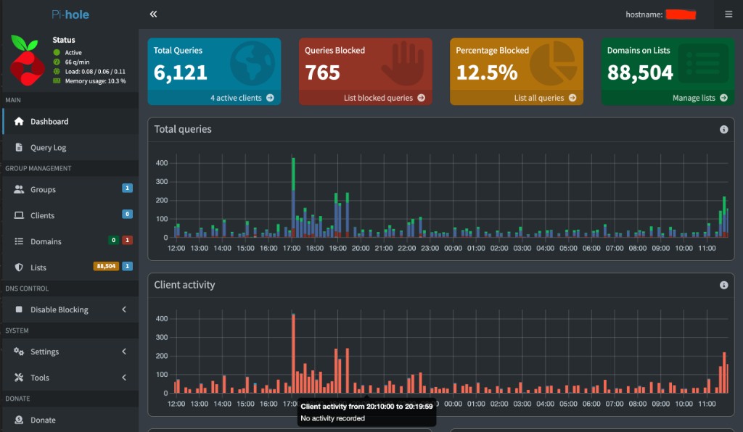This screenshot has width=743, height=432.
Task: Click info icon on Client activity panel
Action: [723, 286]
